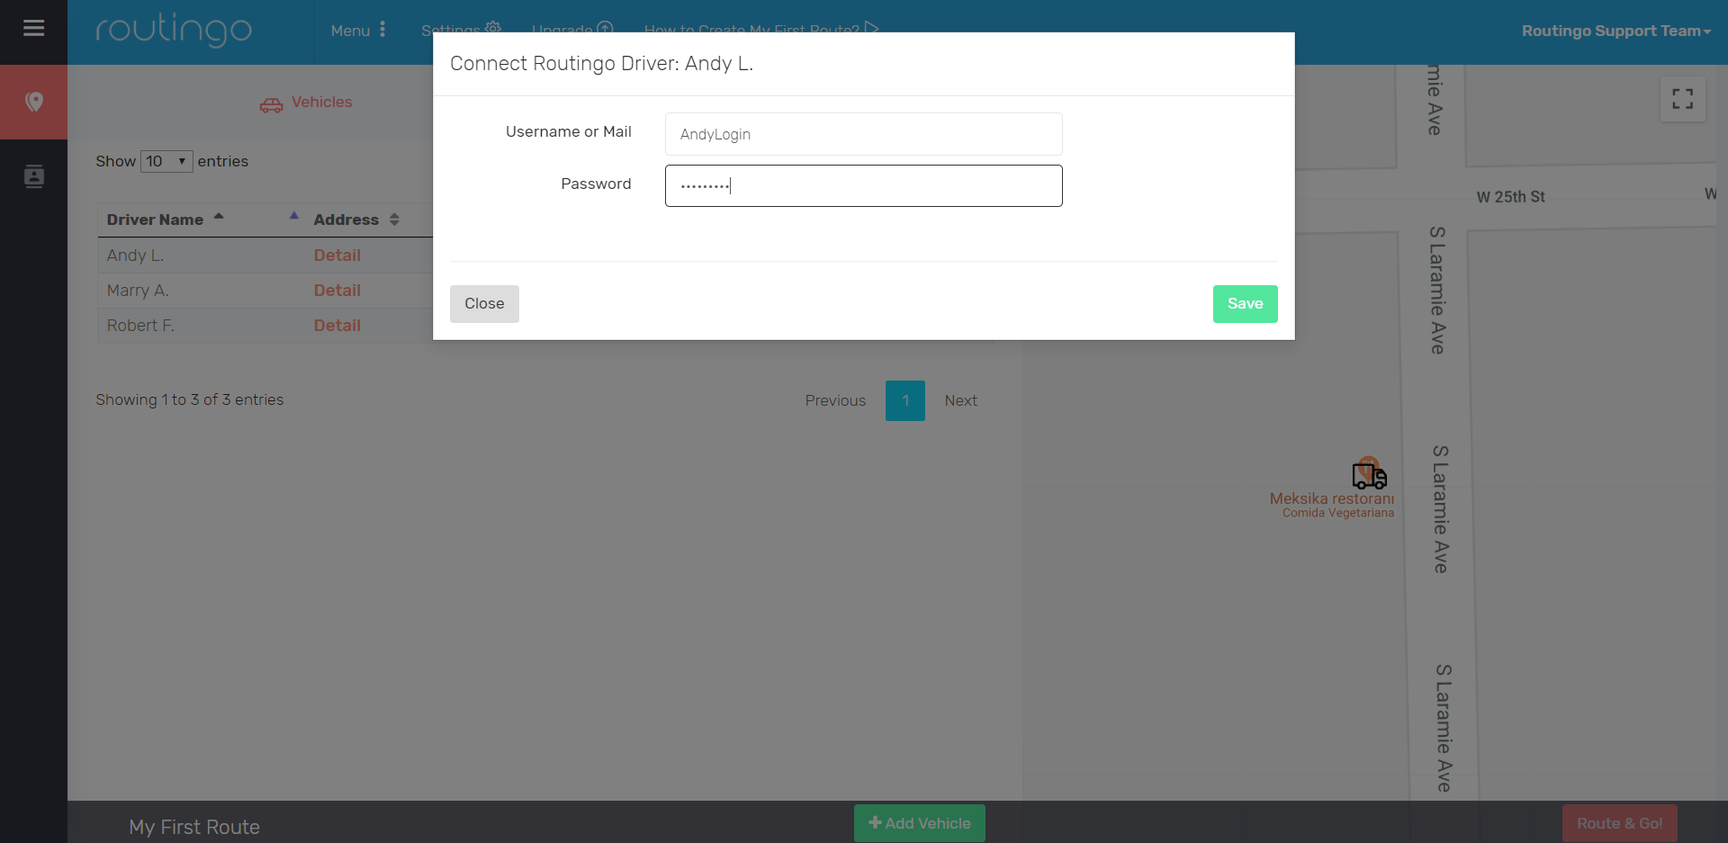Go to Previous page of entries
This screenshot has height=843, width=1728.
coord(835,400)
